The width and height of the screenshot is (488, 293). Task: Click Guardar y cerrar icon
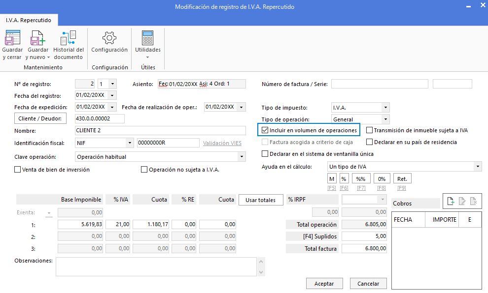click(x=12, y=37)
